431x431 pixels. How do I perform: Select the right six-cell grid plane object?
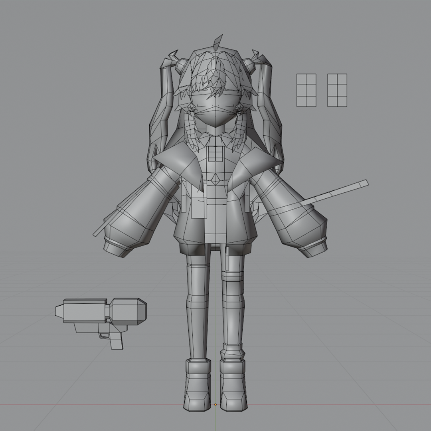tap(337, 90)
